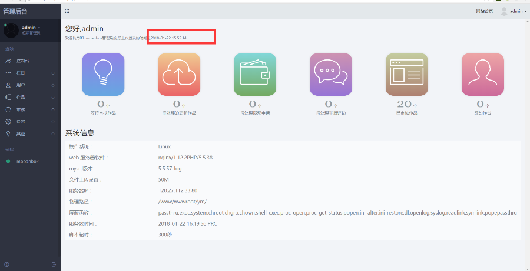
Task: Select the 设置 menu label
Action: pos(21,122)
